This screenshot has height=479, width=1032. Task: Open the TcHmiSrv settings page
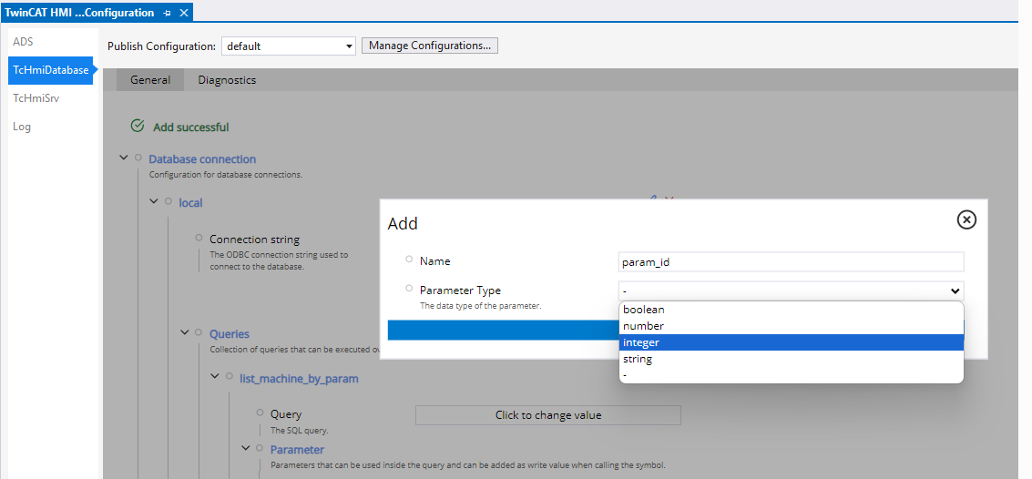pyautogui.click(x=36, y=98)
